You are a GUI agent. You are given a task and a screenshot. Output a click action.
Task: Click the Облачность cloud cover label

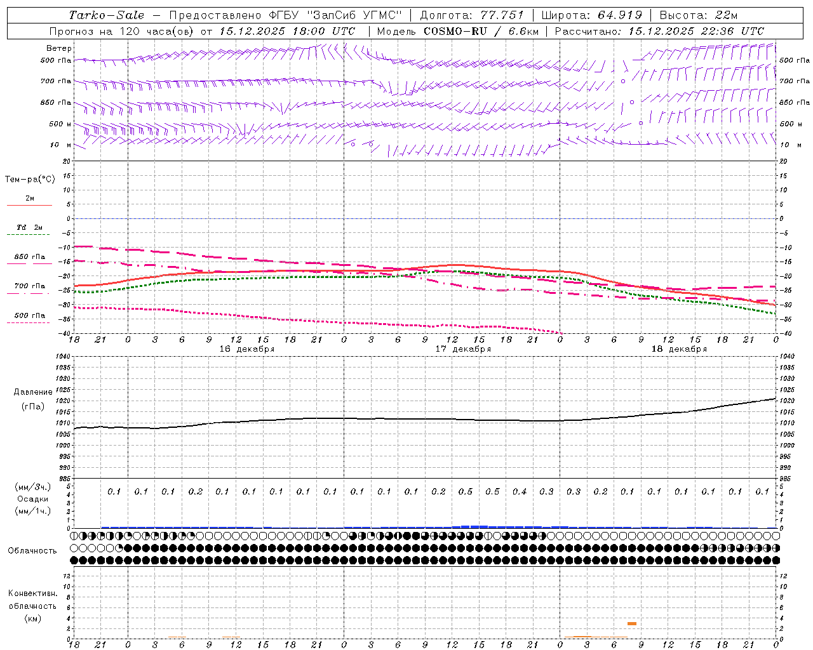click(x=32, y=551)
